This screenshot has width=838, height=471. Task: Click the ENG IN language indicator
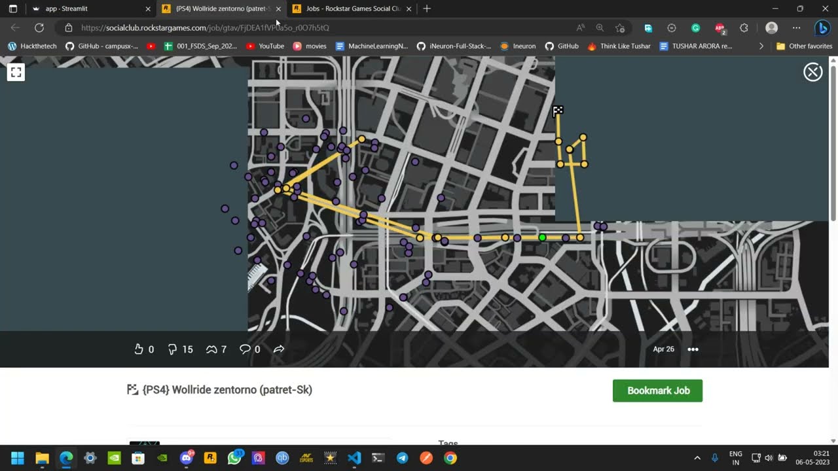point(735,458)
